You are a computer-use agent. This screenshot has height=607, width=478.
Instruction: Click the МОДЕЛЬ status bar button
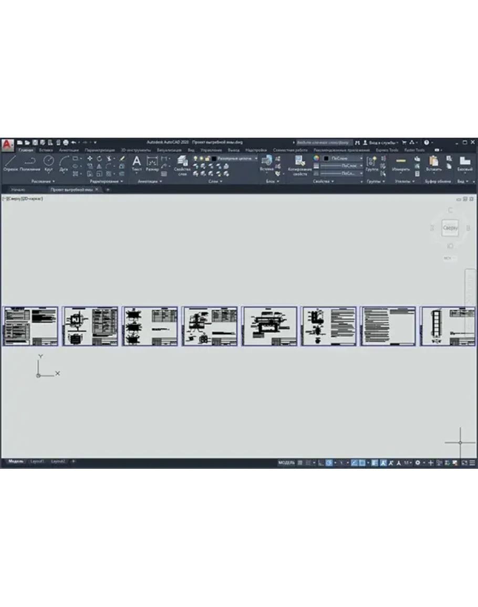(286, 462)
